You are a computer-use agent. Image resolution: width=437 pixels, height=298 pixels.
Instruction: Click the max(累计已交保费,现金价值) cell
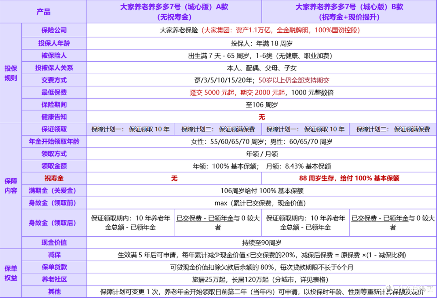[x=262, y=203]
